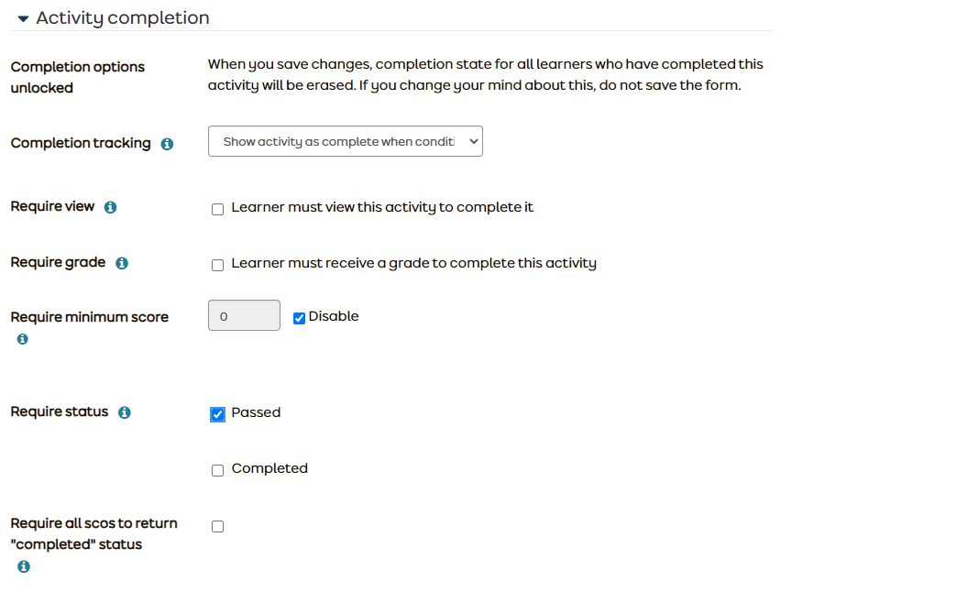Tick 'Learner must receive a grade' checkbox
The width and height of the screenshot is (968, 592).
pyautogui.click(x=218, y=265)
